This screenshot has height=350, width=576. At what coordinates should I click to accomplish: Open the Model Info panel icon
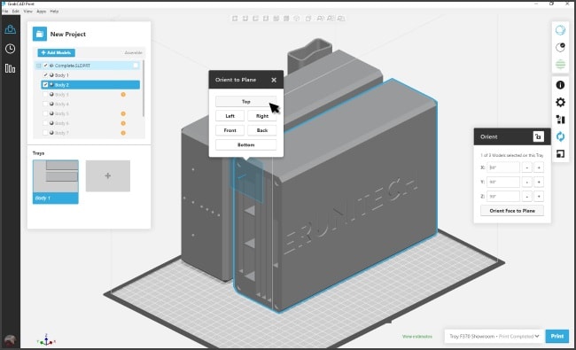pos(560,85)
